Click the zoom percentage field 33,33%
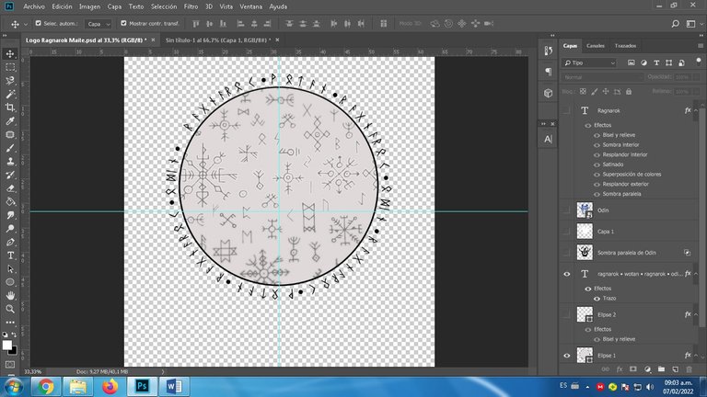Screen dimensions: 707x397 [32, 372]
